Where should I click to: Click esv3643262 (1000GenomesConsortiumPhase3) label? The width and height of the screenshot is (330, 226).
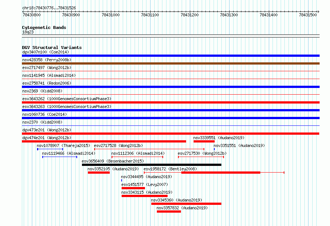point(67,99)
